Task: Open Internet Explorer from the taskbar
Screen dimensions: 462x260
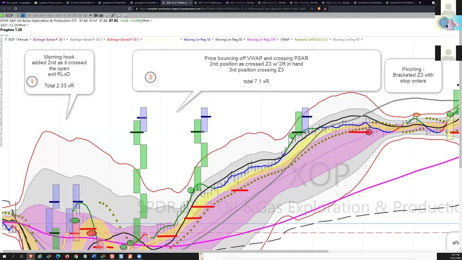Action: tap(40, 256)
